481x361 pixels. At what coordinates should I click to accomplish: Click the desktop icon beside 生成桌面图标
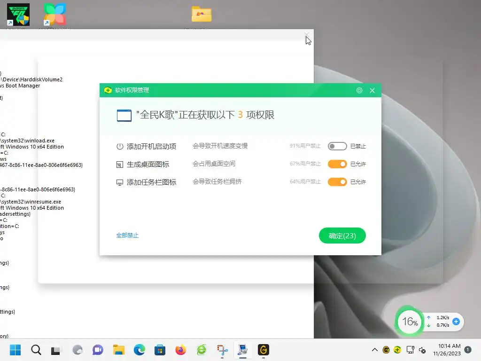(120, 165)
